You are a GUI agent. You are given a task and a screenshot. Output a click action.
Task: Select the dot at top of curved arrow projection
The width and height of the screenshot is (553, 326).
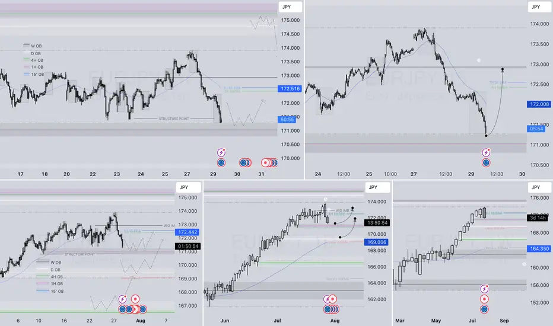(x=503, y=69)
